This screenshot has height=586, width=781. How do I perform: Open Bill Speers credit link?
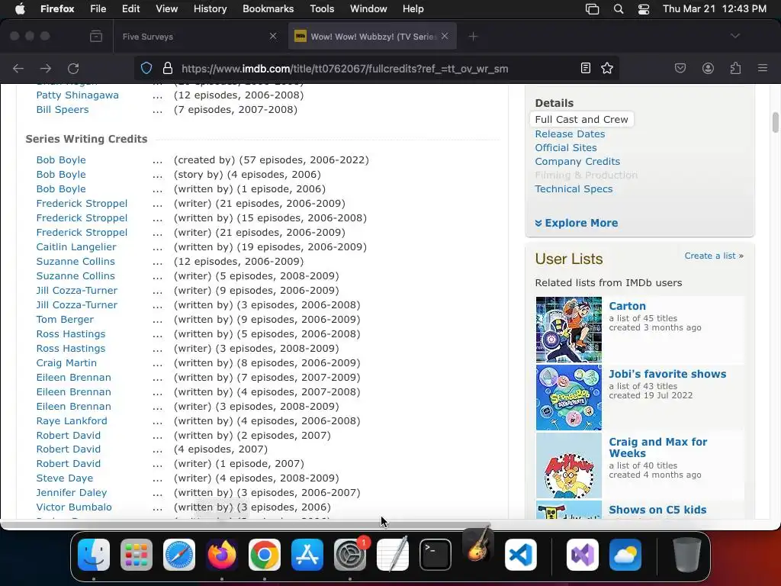(63, 110)
